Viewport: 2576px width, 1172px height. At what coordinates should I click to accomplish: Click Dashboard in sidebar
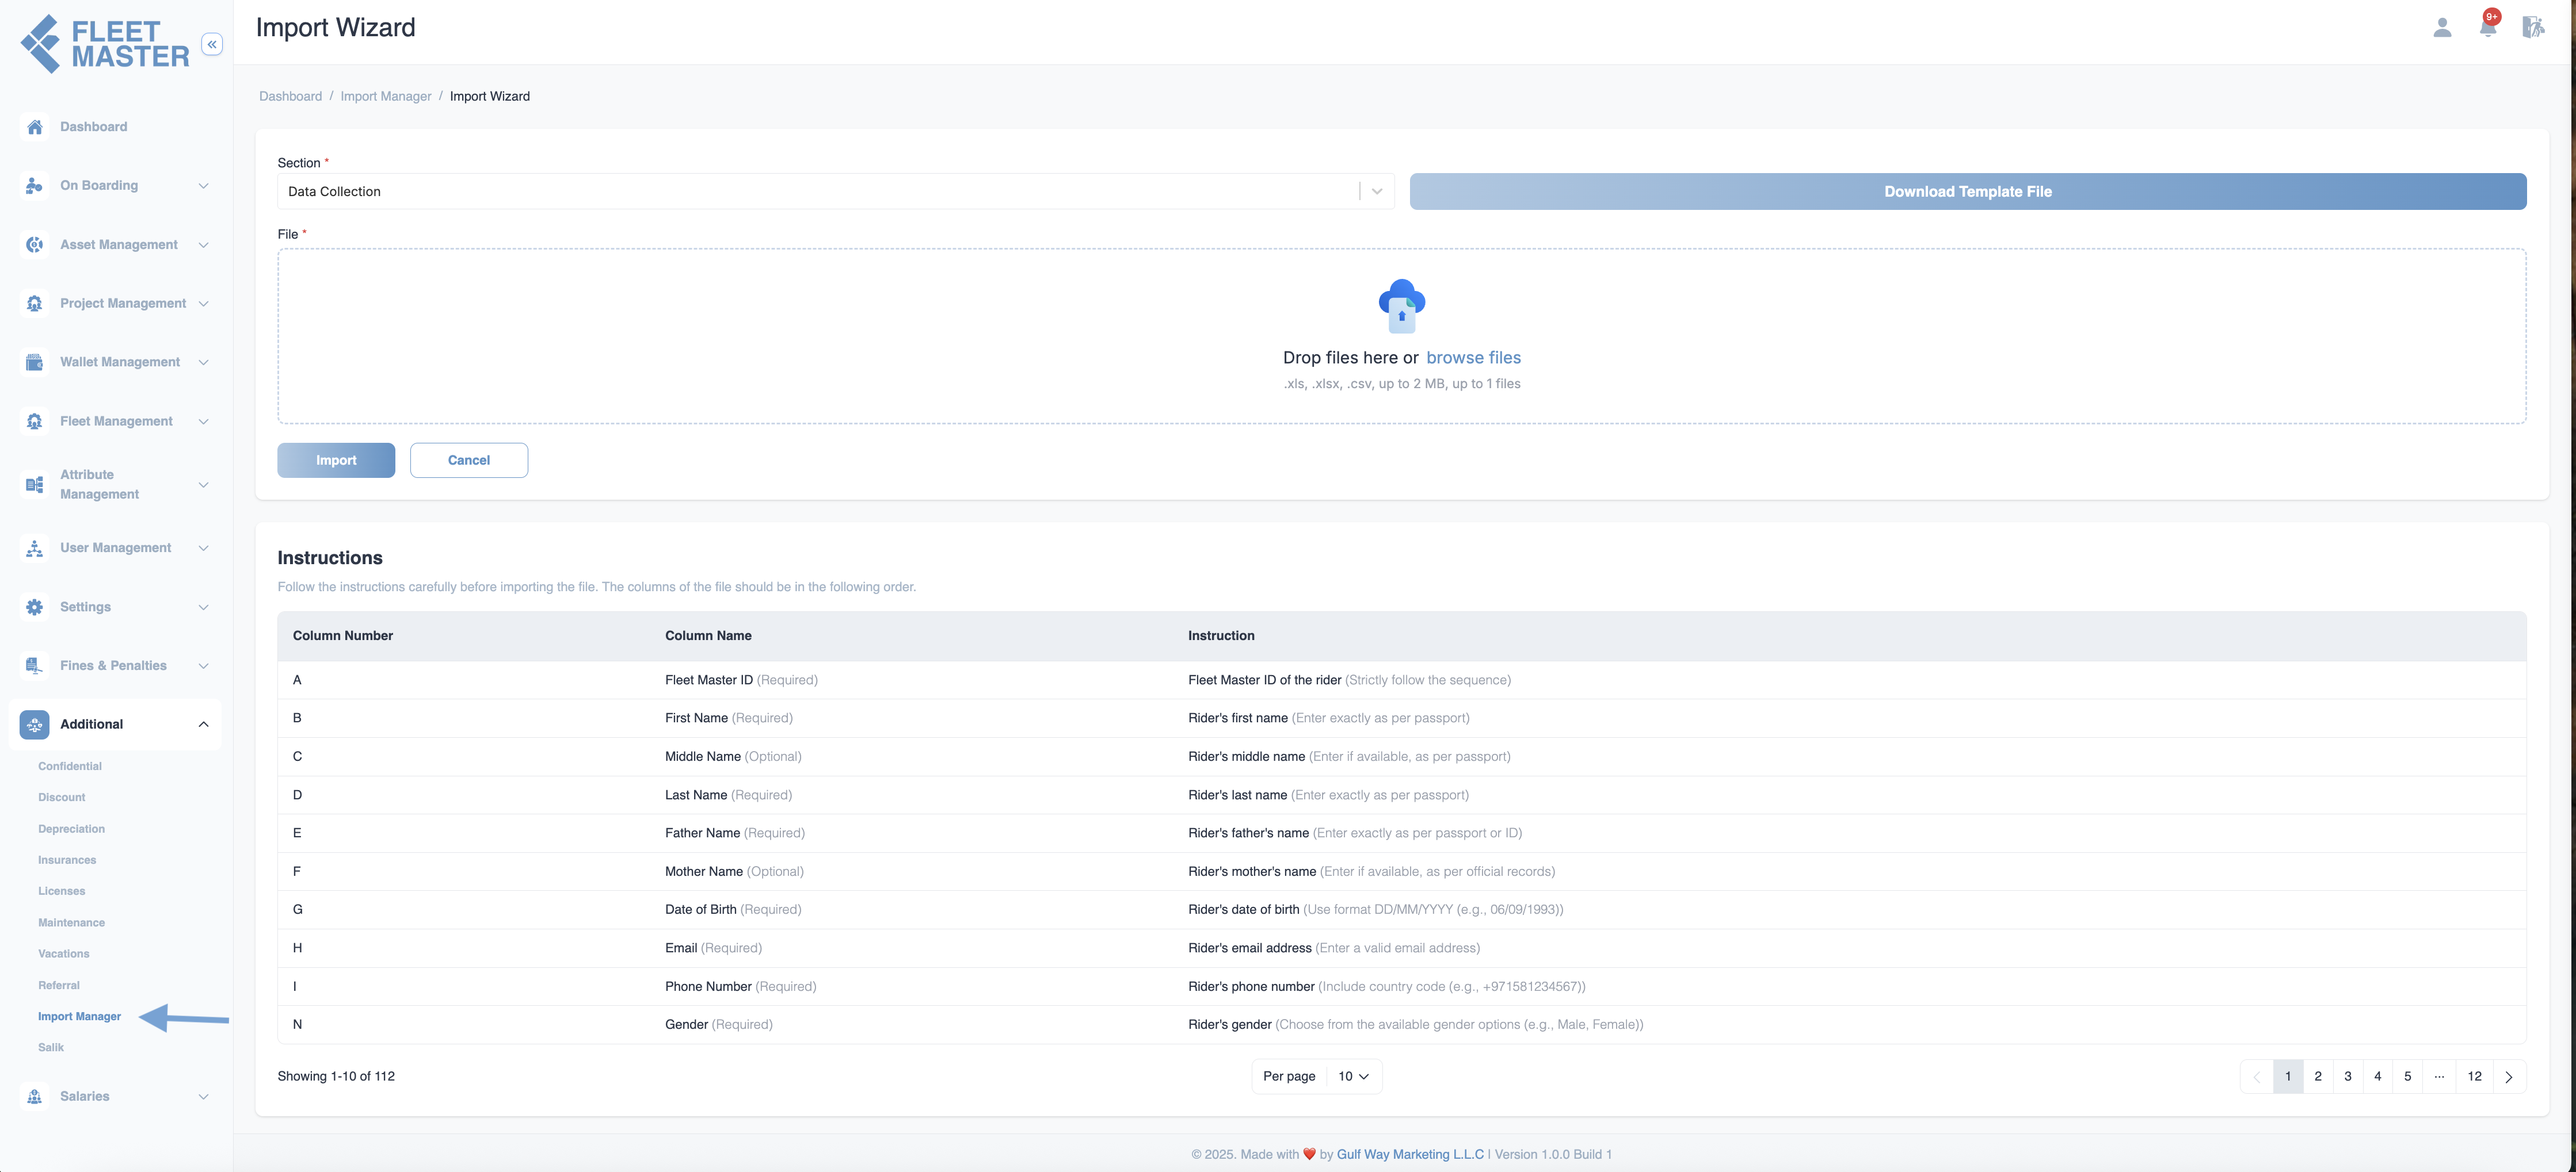(94, 127)
